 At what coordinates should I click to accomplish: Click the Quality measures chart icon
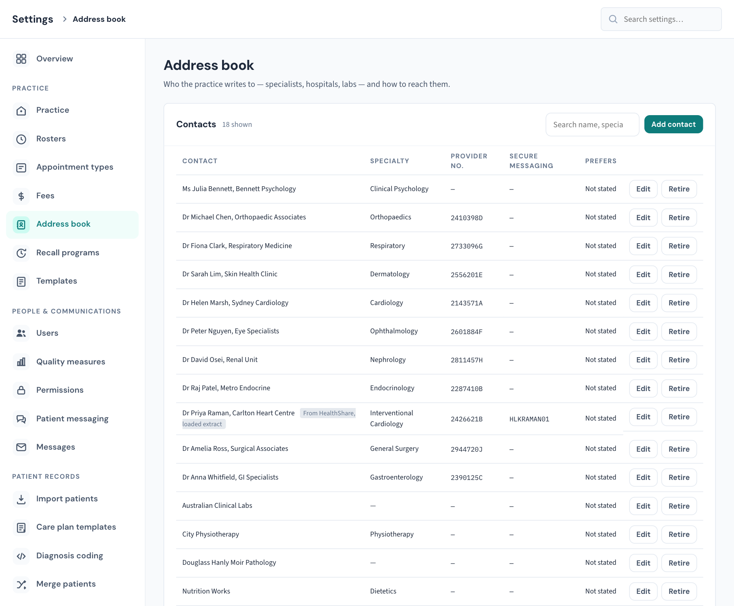[21, 362]
